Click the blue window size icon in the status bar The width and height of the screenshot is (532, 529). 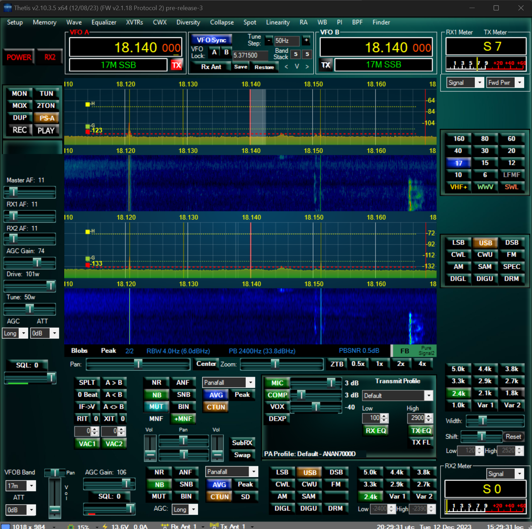(5, 526)
